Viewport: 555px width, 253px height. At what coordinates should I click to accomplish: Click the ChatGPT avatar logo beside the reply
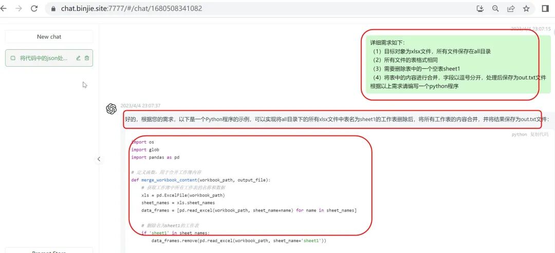[x=111, y=109]
